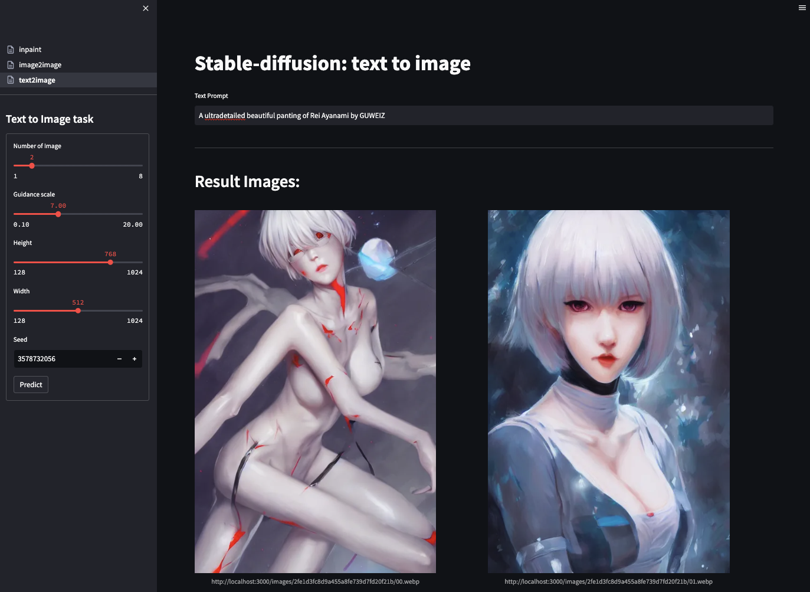Screen dimensions: 810x592
Task: Click the Number of Image label
Action: point(37,146)
